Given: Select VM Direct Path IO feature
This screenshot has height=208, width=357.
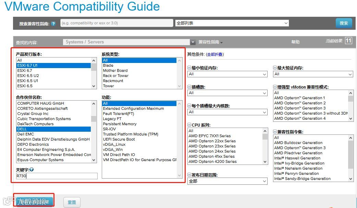Looking at the screenshot, I should (139, 155).
